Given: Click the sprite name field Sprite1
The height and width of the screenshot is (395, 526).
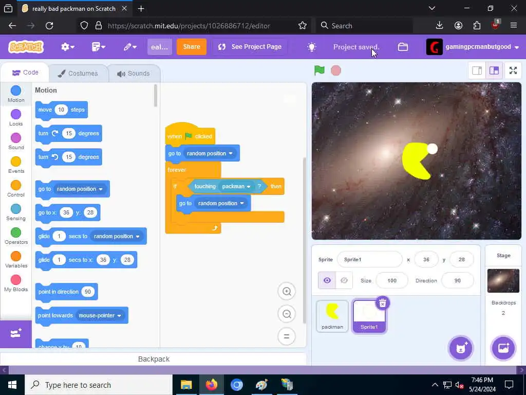Looking at the screenshot, I should point(370,260).
